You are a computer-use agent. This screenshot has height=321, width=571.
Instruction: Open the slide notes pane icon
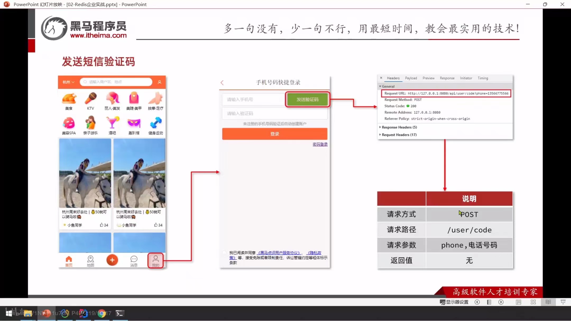point(489,302)
